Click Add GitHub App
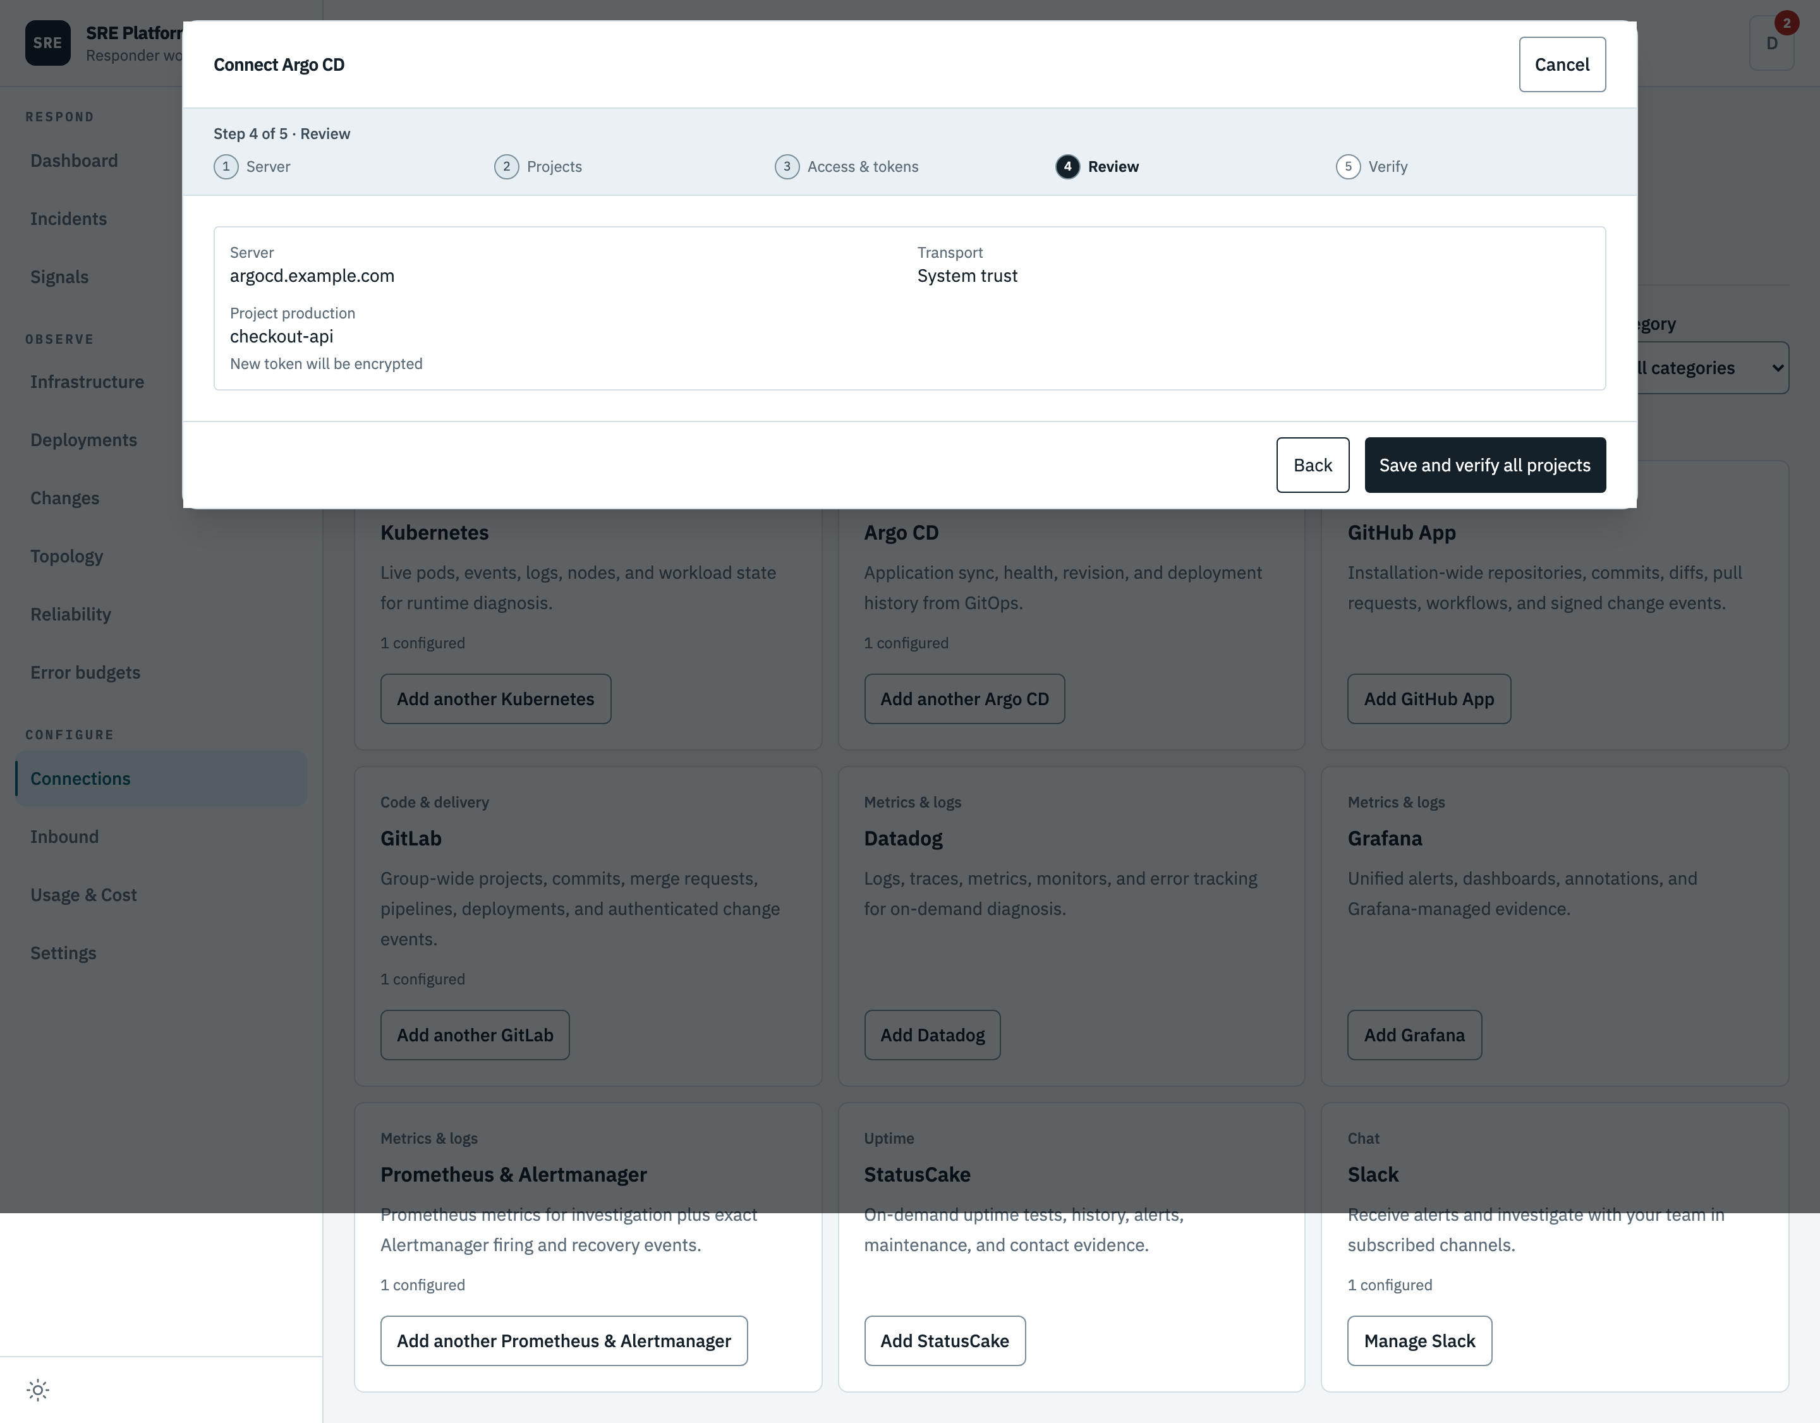 [x=1429, y=699]
